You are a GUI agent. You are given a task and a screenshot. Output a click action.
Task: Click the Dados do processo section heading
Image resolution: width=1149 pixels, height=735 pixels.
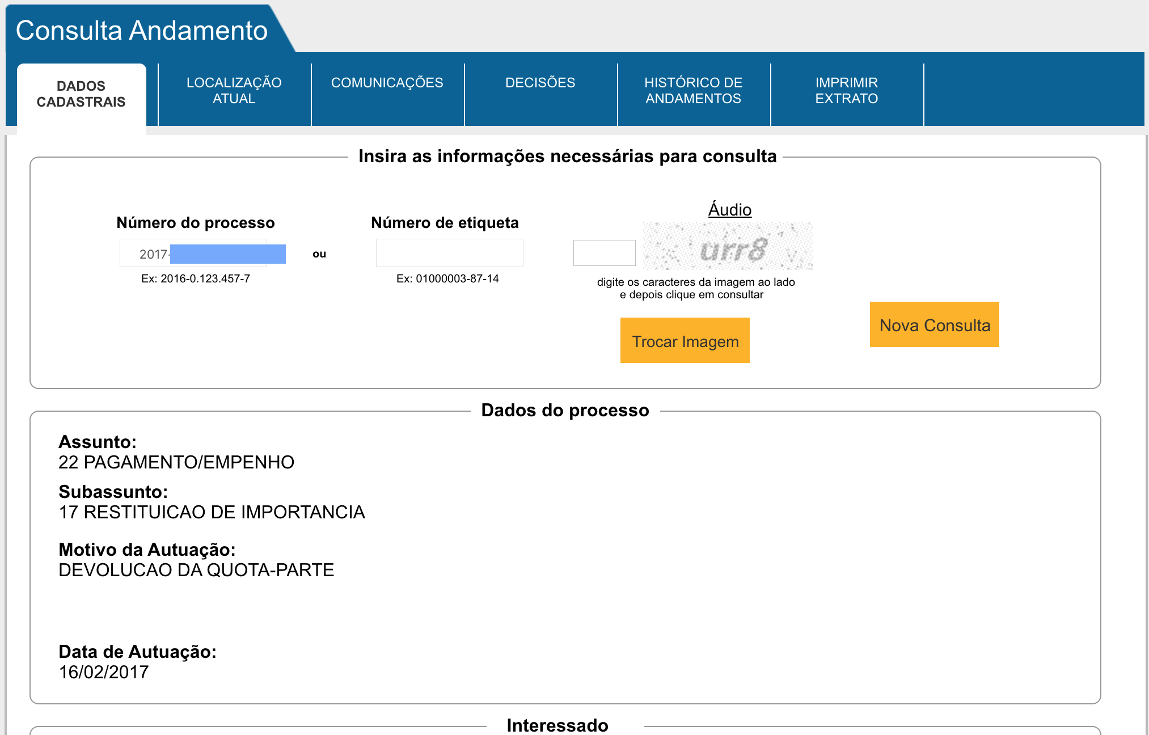pyautogui.click(x=565, y=410)
